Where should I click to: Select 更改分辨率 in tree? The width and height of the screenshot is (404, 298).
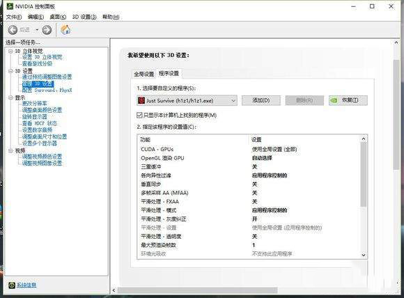pos(35,104)
